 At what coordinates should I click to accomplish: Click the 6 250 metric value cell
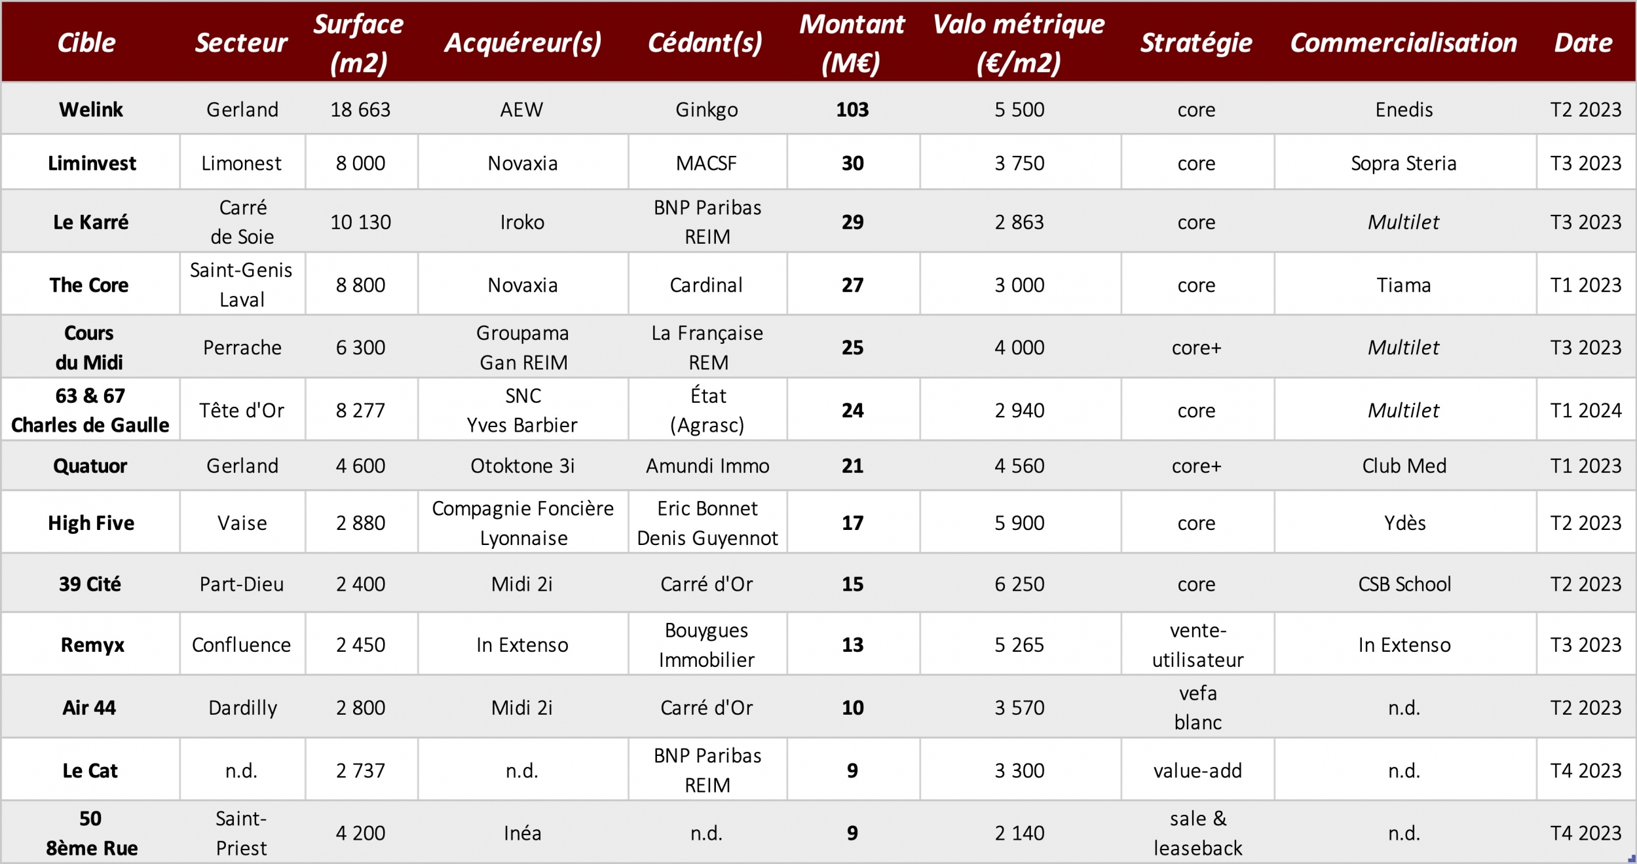pos(1019,584)
